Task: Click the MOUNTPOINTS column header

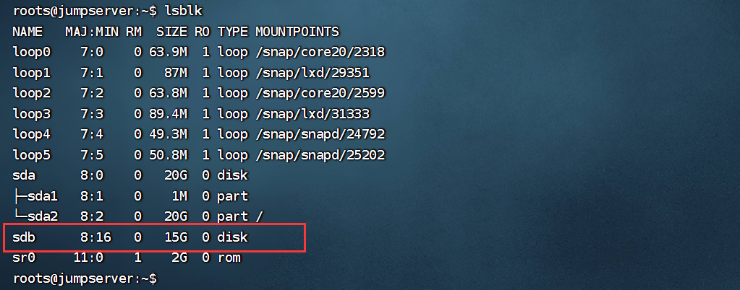Action: 297,32
